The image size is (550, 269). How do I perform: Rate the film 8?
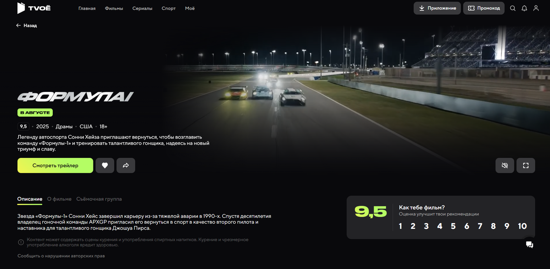tap(494, 226)
